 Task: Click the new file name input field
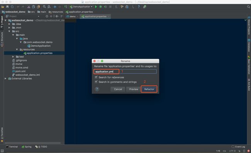coord(125,72)
